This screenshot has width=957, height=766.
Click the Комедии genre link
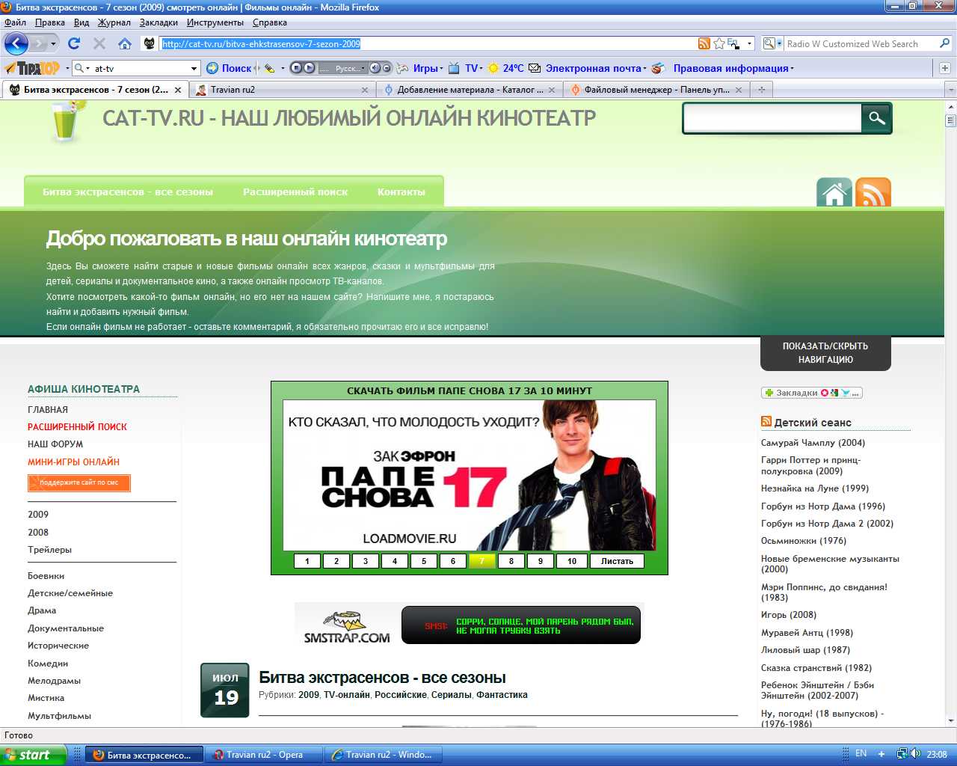point(48,664)
